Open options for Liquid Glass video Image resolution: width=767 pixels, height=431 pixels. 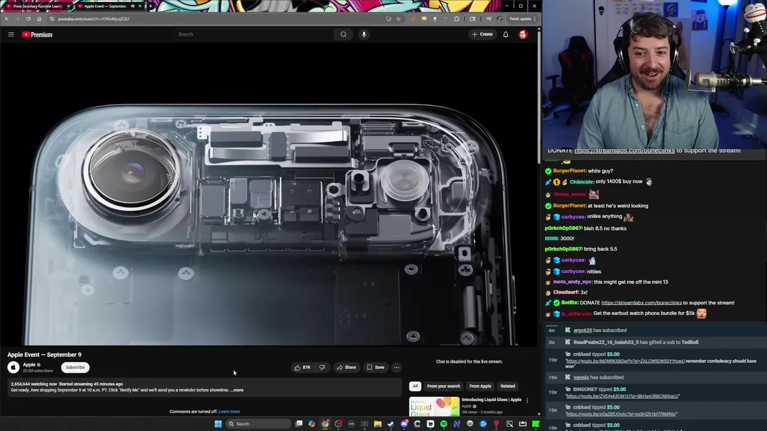(x=527, y=400)
